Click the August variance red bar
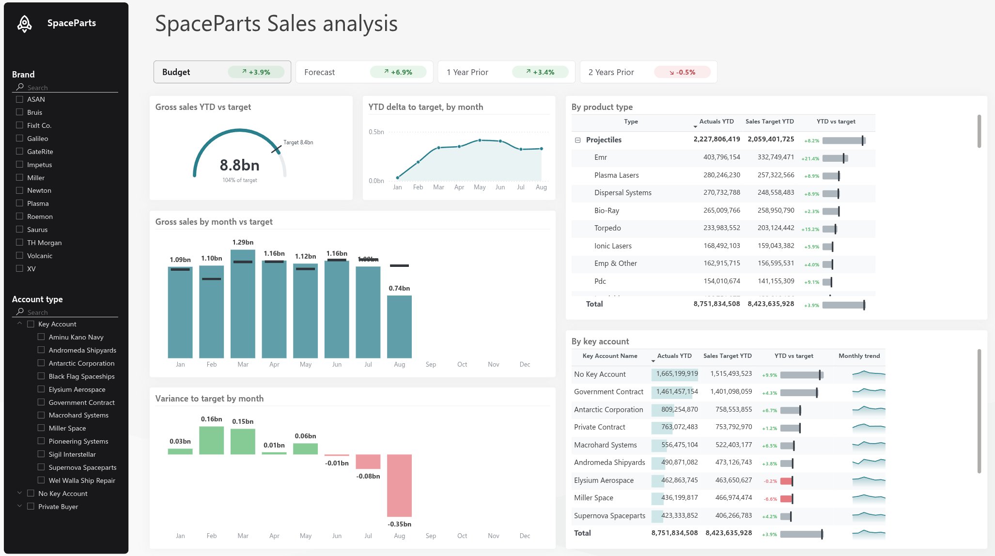This screenshot has width=995, height=556. tap(399, 485)
